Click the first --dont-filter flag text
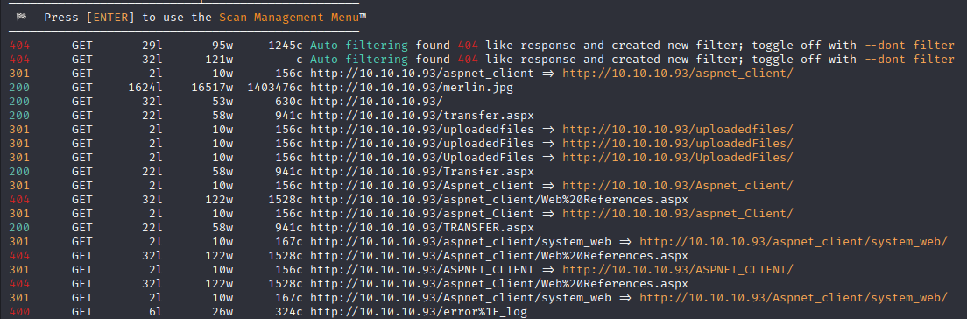 909,45
